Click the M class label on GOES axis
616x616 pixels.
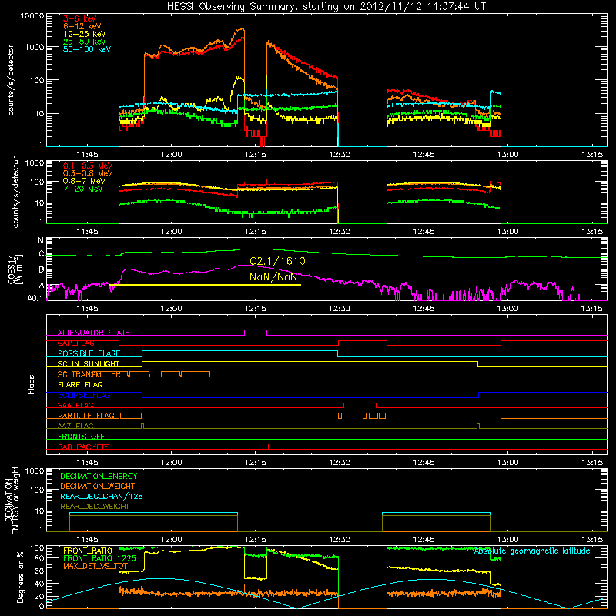41,239
